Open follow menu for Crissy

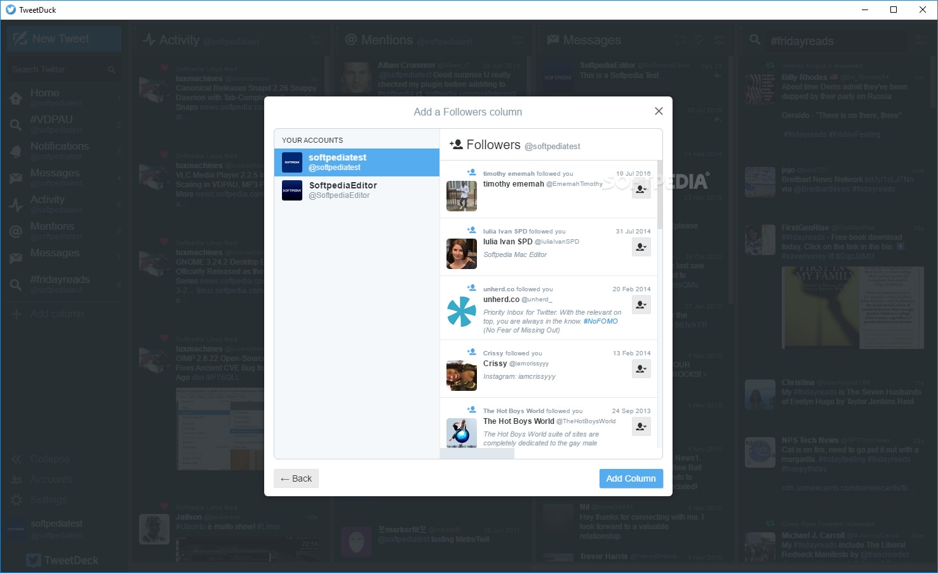pyautogui.click(x=641, y=369)
